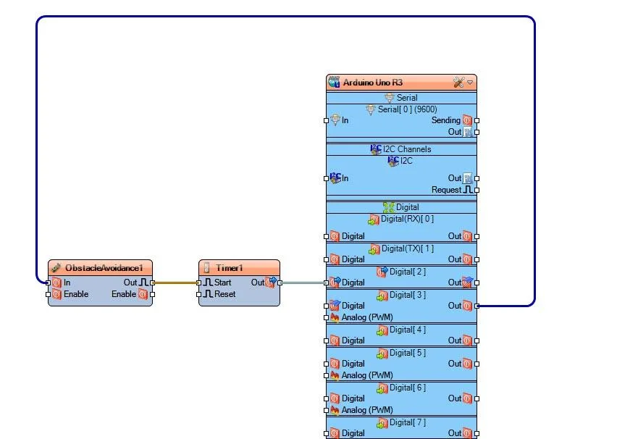The image size is (638, 439).
Task: Select the Timer1 component title
Action: point(229,268)
